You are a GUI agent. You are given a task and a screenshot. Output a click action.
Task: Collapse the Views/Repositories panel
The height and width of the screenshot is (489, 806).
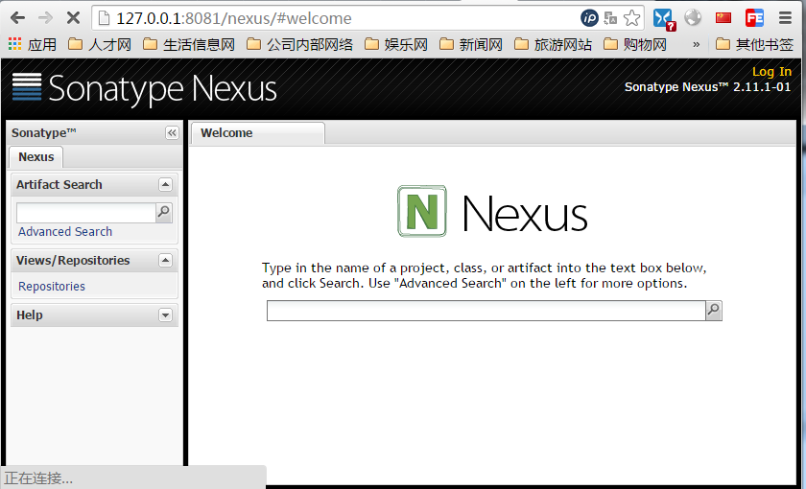(x=165, y=261)
